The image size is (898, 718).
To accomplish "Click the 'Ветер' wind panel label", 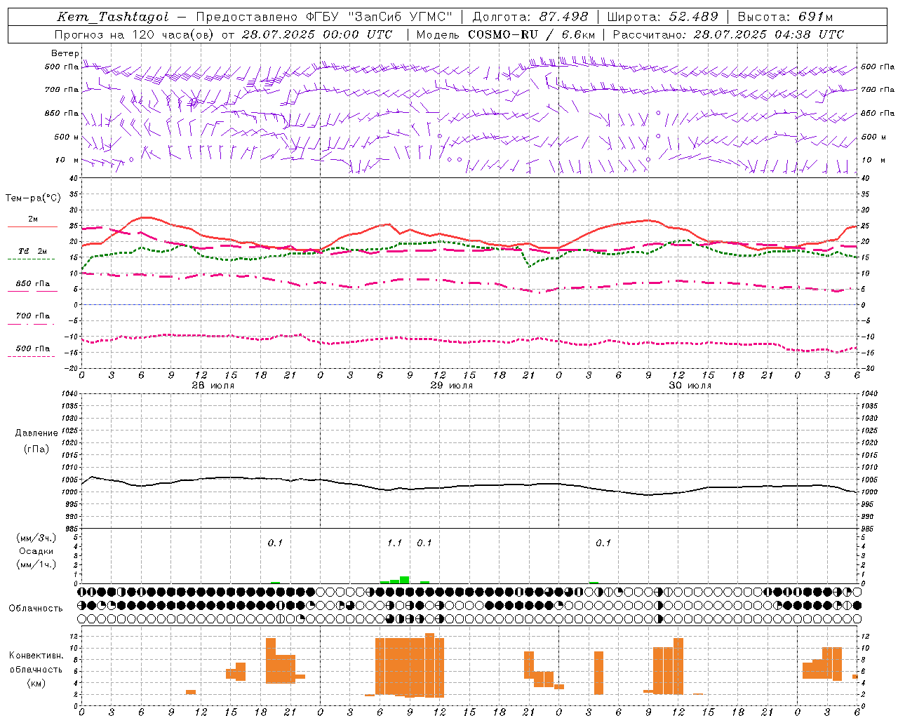I will pos(65,53).
